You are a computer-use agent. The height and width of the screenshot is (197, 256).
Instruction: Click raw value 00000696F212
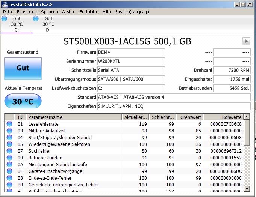point(226,151)
